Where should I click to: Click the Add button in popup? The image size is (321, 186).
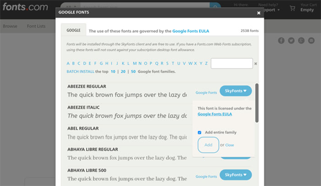(208, 145)
